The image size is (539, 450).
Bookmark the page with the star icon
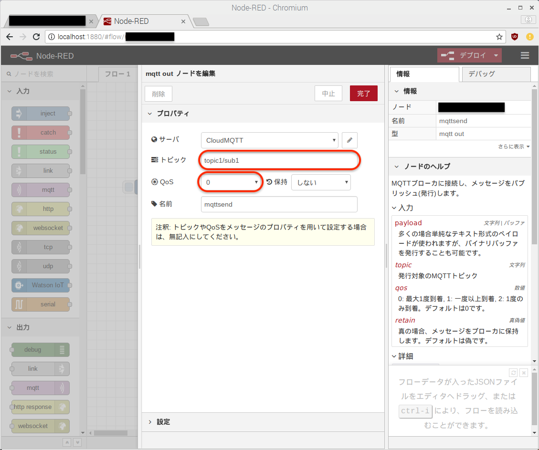click(499, 37)
